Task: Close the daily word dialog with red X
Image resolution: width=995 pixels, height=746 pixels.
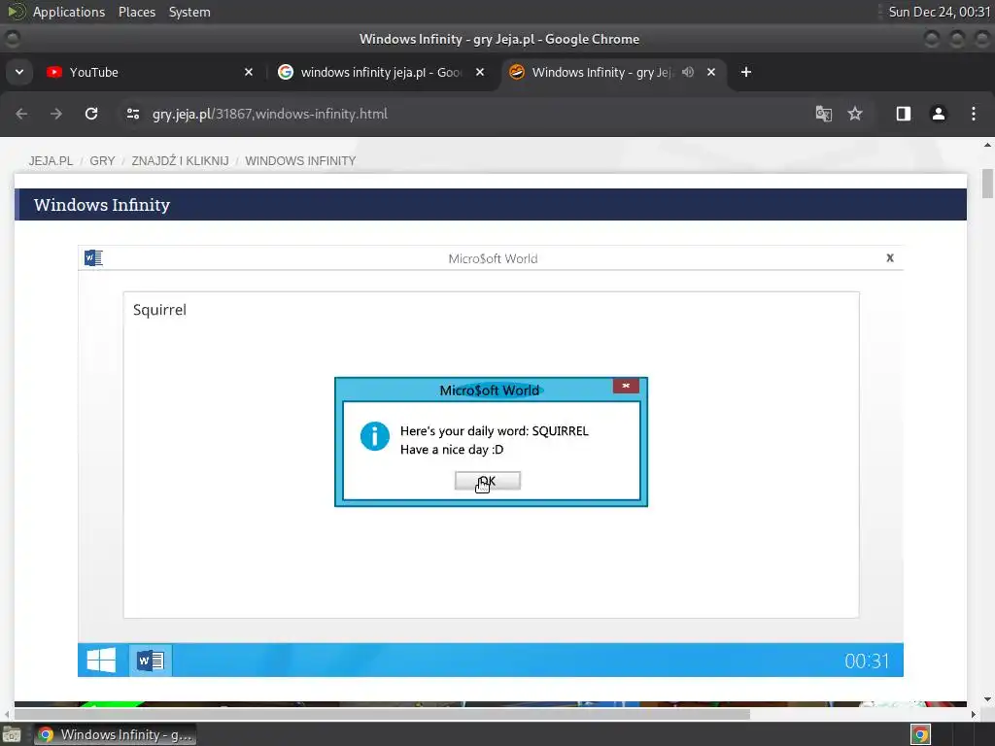Action: (626, 386)
